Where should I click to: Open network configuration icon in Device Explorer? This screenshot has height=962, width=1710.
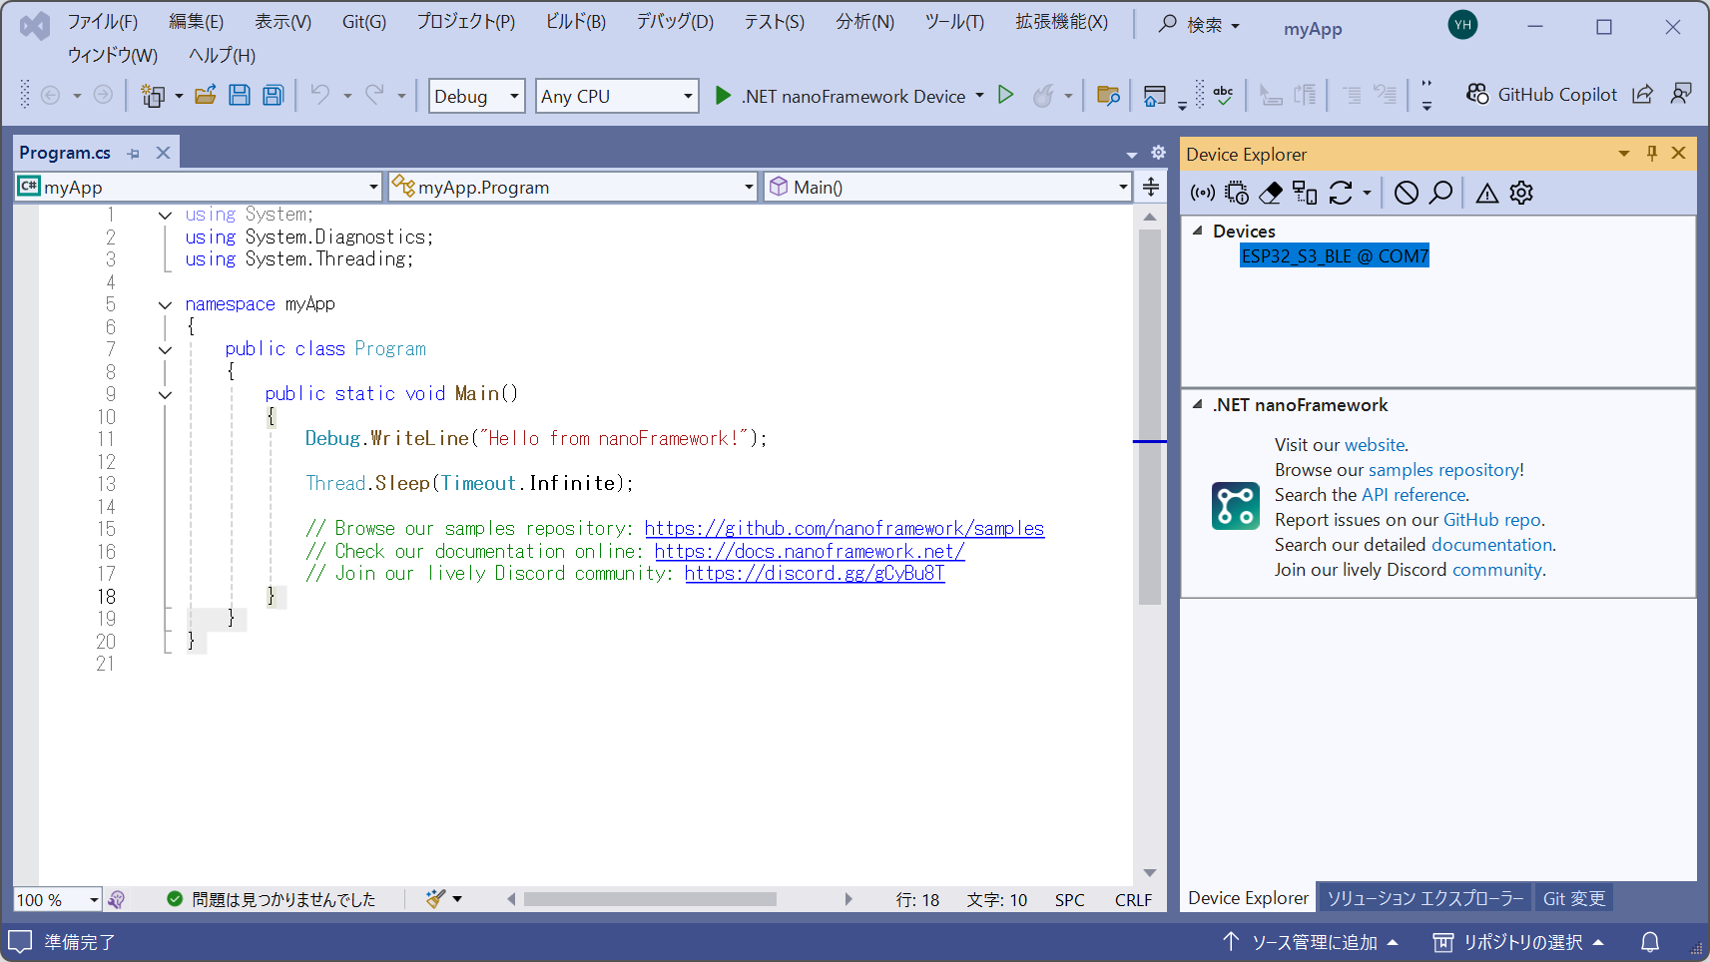click(x=1305, y=193)
